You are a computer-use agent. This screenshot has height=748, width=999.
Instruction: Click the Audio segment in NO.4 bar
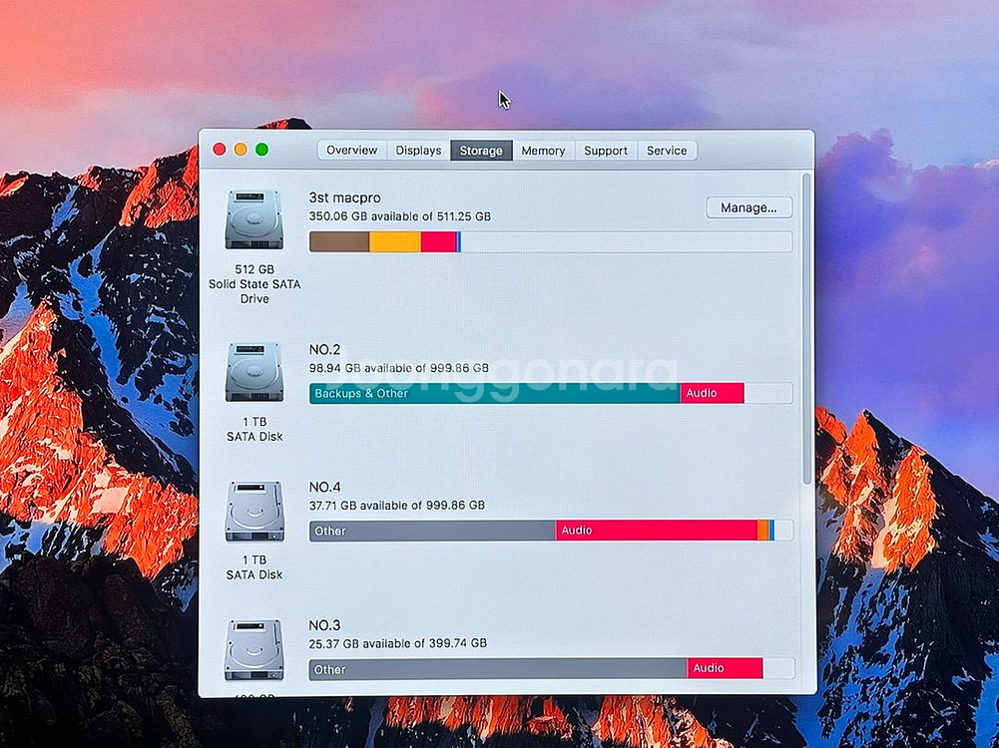pyautogui.click(x=656, y=531)
